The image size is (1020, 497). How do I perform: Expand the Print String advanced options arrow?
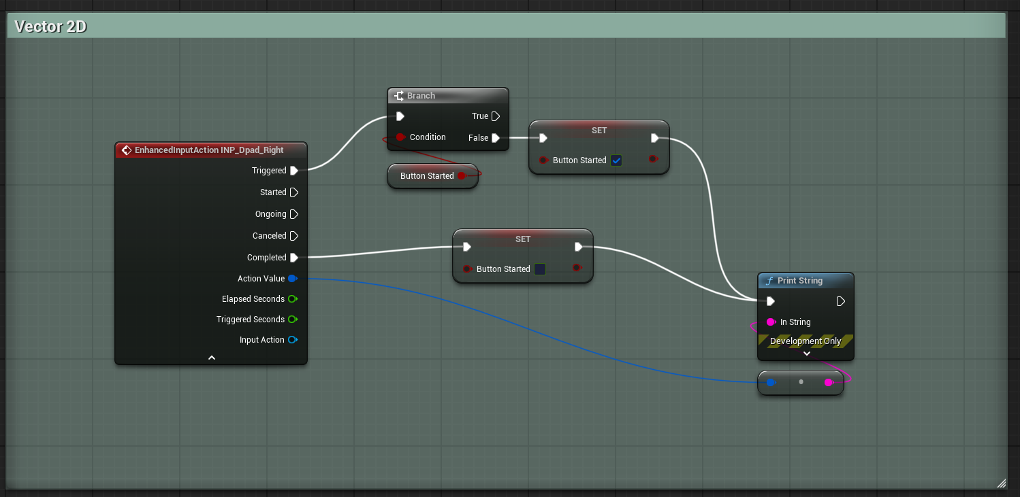coord(806,354)
